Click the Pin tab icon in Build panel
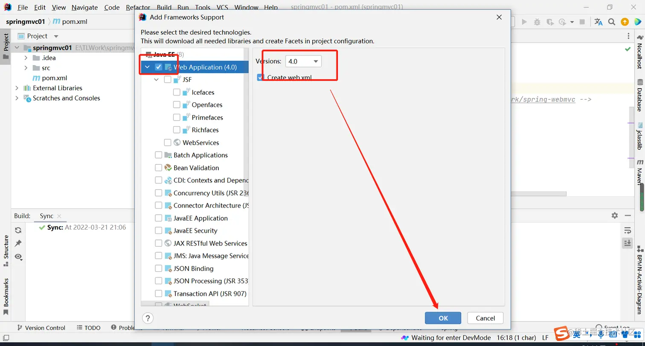 [x=18, y=243]
